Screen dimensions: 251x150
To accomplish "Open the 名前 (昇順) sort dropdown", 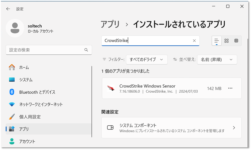I will click(x=217, y=60).
